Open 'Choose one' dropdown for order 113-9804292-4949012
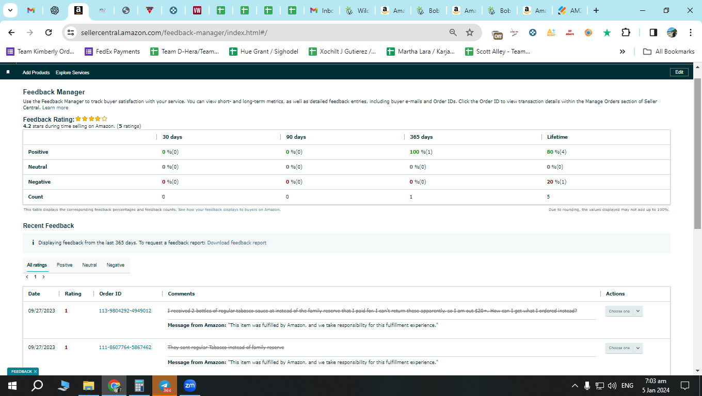Screen dimensions: 702x396 pos(624,311)
